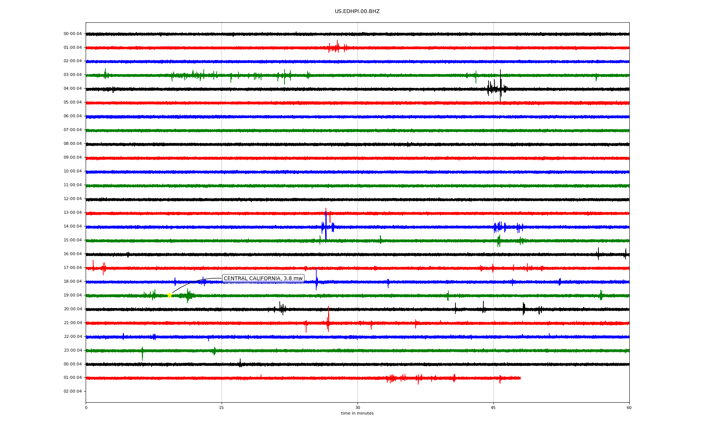Select the 19:00:04 row time label

[x=73, y=295]
